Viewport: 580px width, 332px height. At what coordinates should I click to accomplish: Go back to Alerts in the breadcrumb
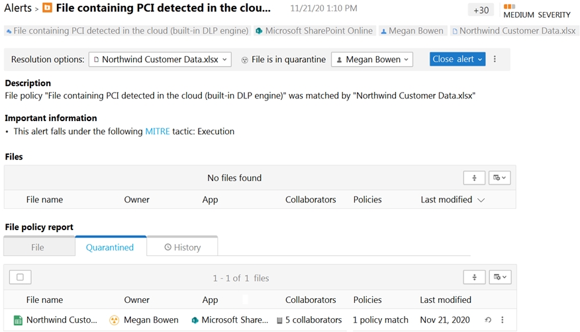pyautogui.click(x=18, y=9)
